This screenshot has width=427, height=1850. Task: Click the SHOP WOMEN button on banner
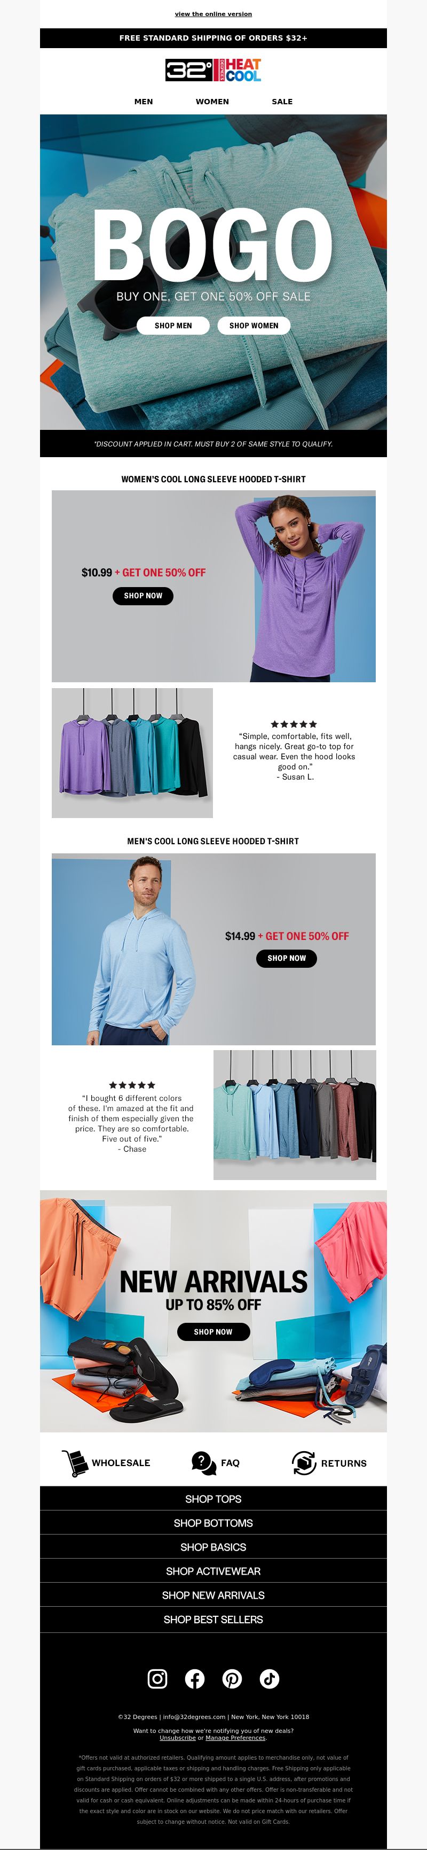point(254,325)
